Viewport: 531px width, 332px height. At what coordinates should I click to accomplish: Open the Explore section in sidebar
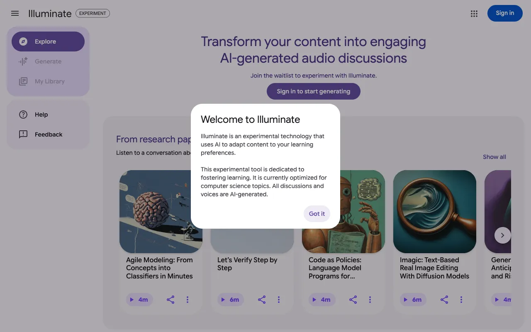point(48,41)
